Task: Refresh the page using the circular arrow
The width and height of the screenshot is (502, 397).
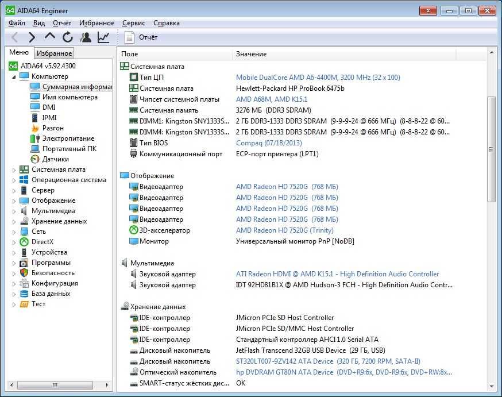Action: [x=68, y=37]
